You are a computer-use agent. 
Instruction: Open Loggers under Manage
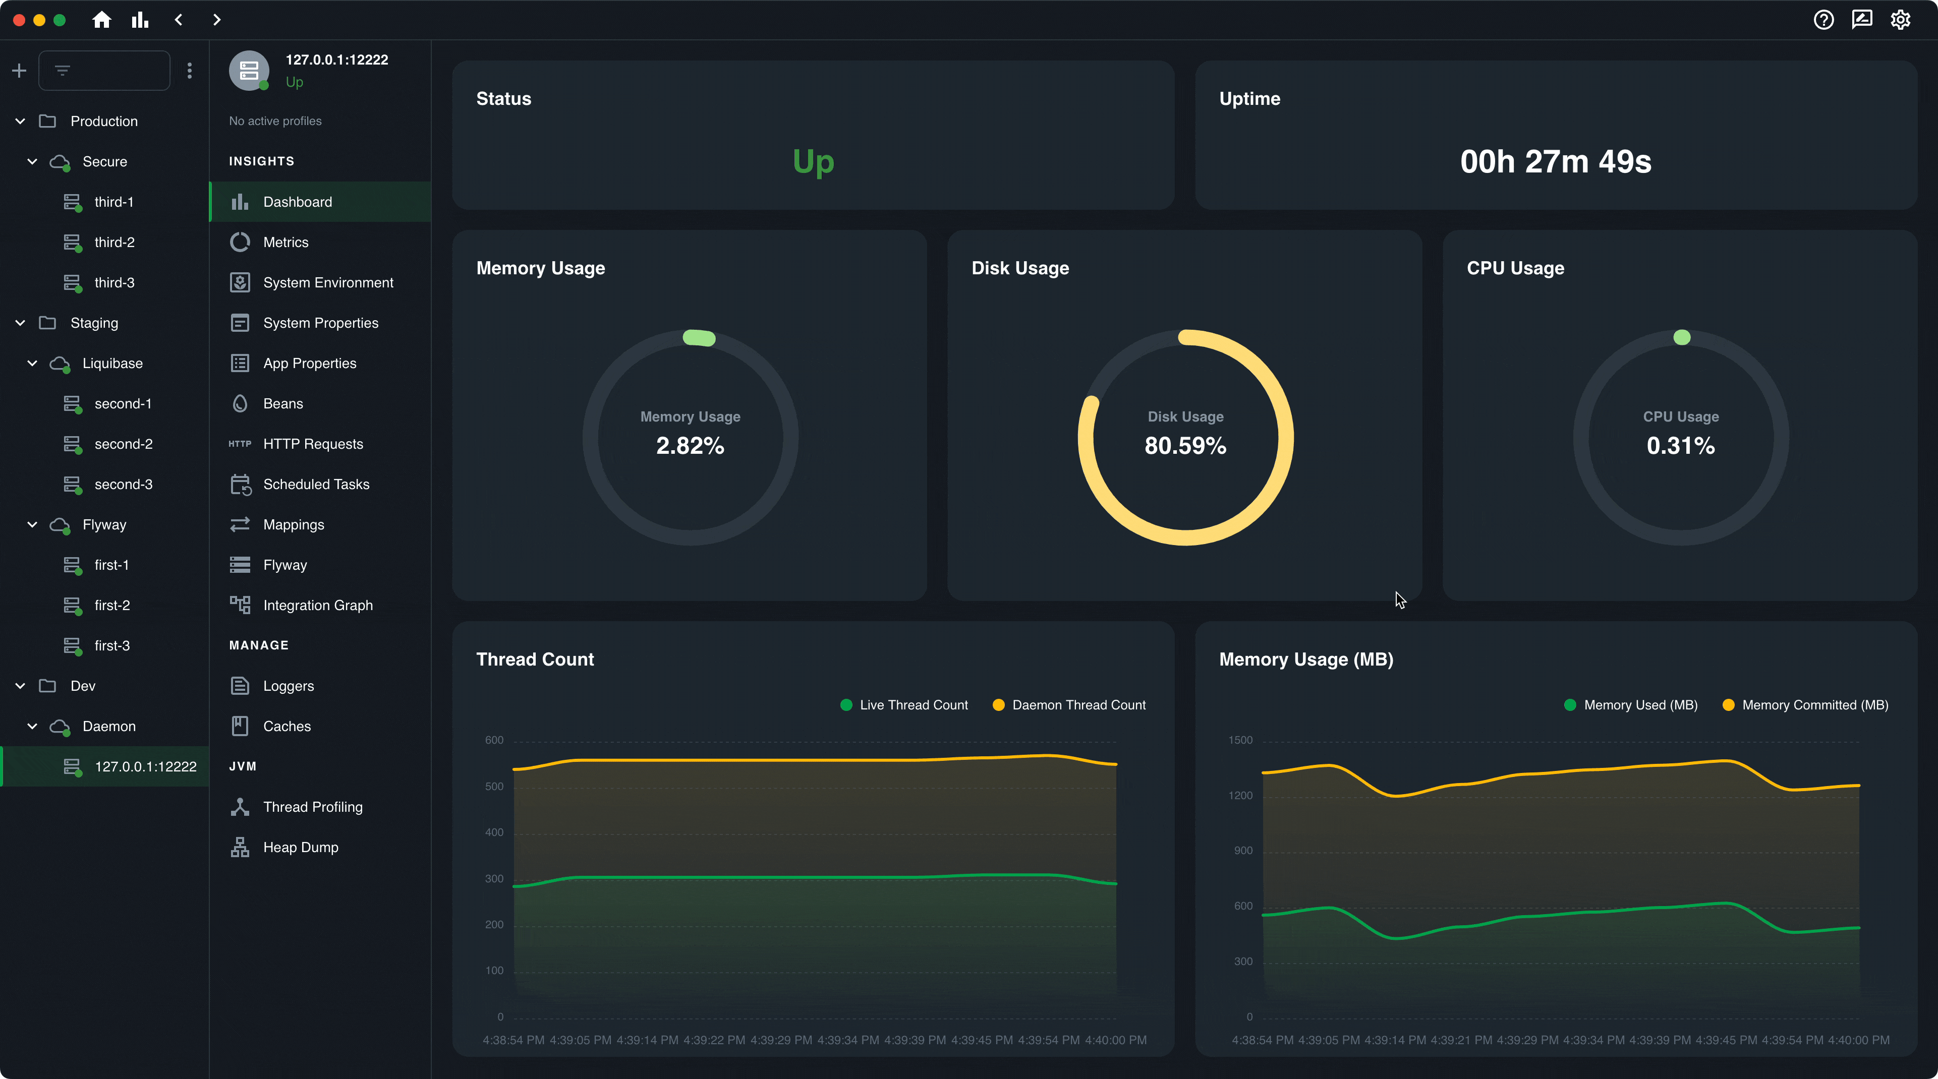tap(288, 686)
